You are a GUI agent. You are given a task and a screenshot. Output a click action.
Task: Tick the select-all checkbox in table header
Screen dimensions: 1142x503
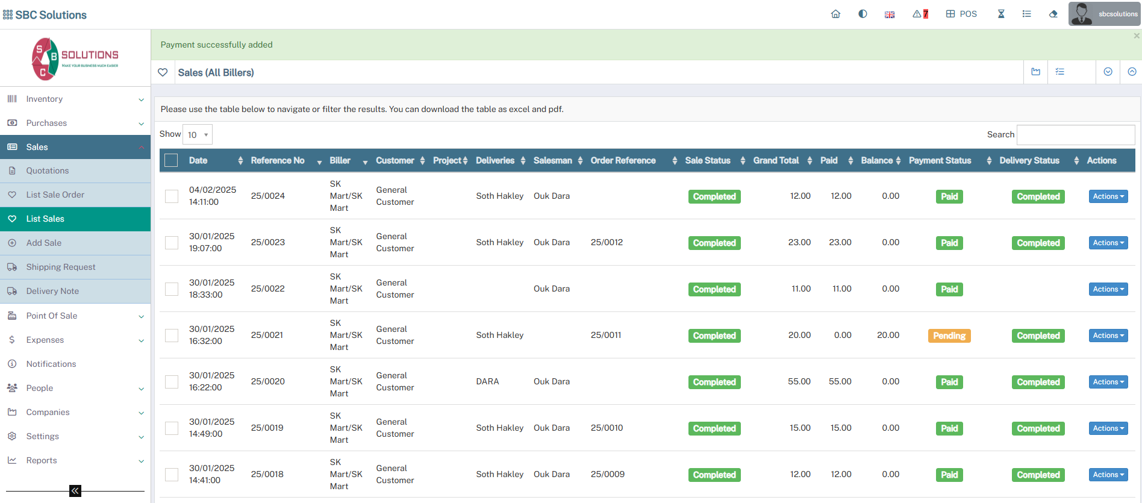pos(171,160)
